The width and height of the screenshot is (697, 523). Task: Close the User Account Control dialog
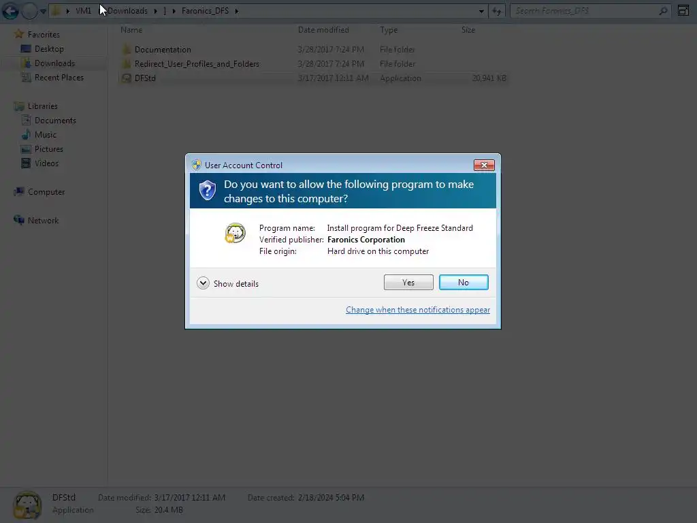click(x=484, y=165)
